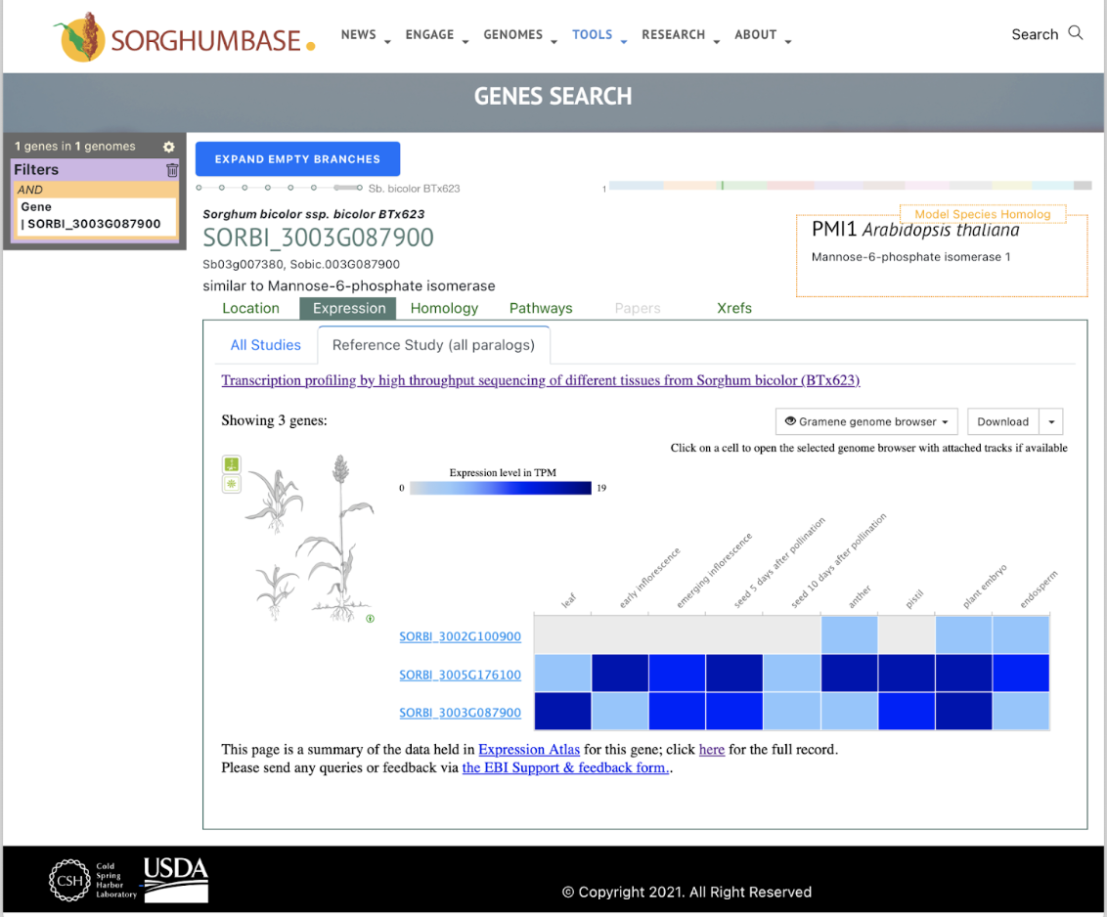Click the gear icon in the genes panel
The image size is (1107, 917).
point(168,147)
